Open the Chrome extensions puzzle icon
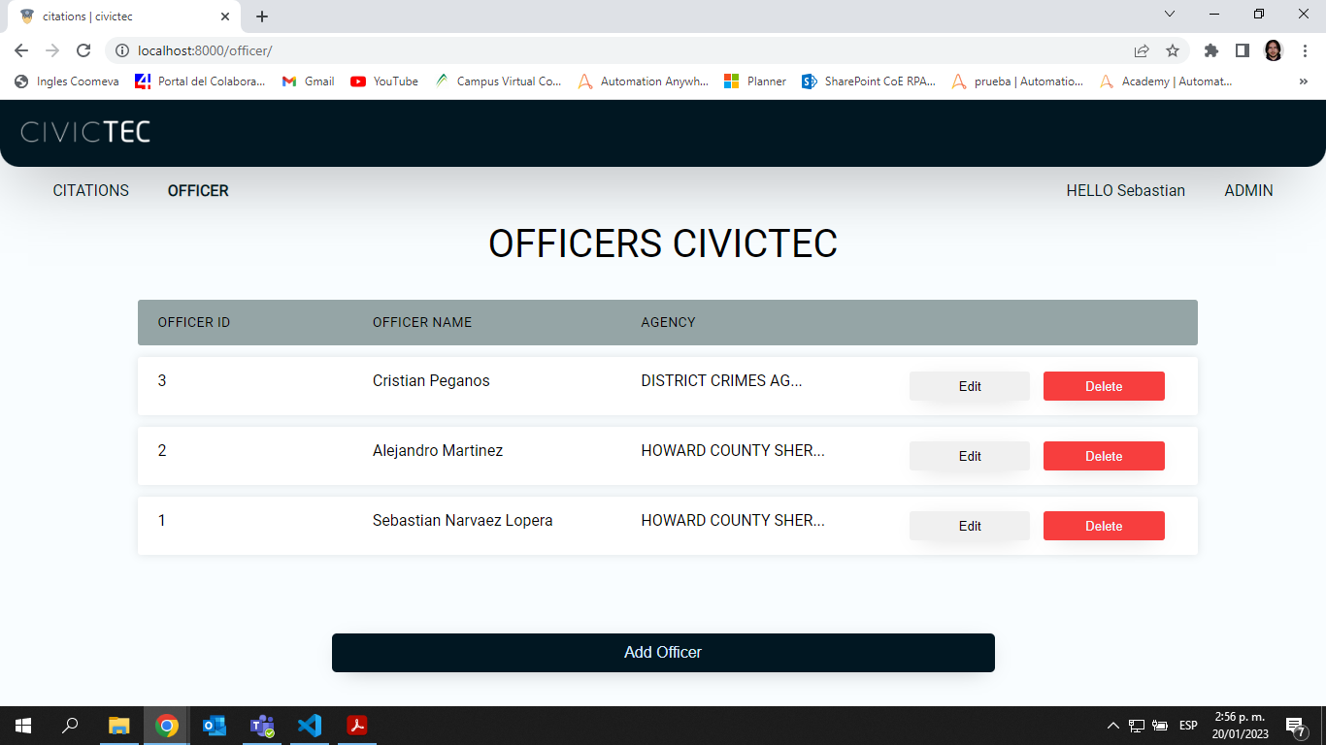Viewport: 1326px width, 745px height. 1210,50
